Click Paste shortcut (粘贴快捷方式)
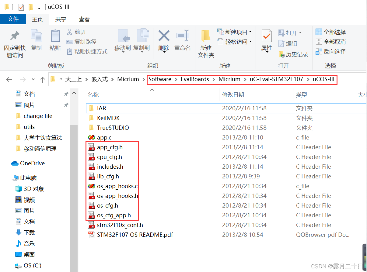This screenshot has height=272, width=367. (87, 51)
